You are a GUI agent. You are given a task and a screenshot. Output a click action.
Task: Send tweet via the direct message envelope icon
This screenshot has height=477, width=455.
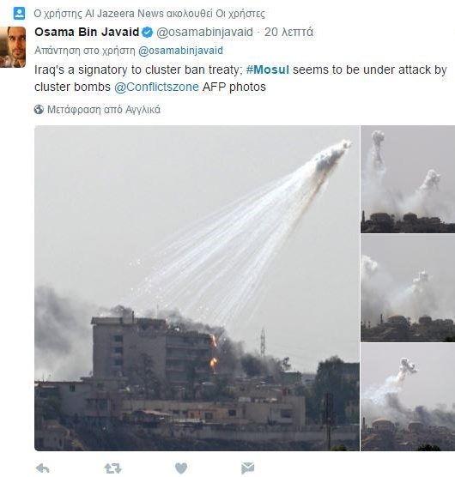pos(247,468)
